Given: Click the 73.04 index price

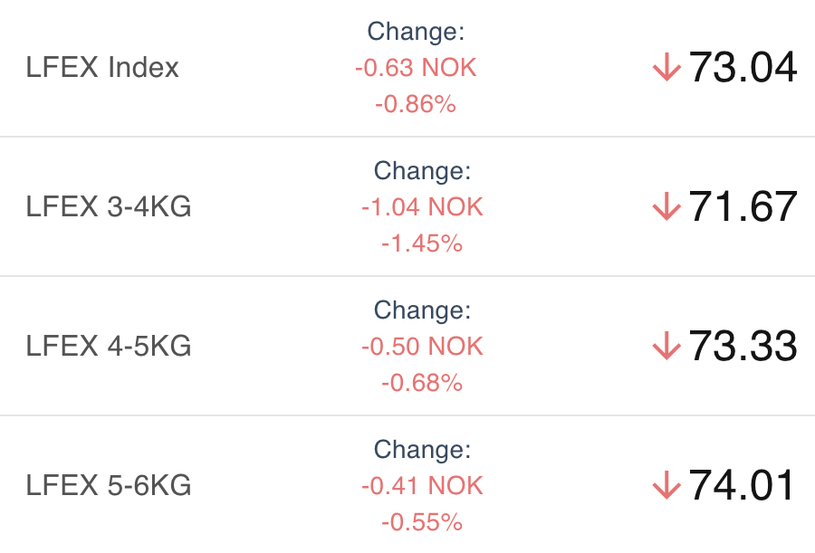Looking at the screenshot, I should (743, 67).
